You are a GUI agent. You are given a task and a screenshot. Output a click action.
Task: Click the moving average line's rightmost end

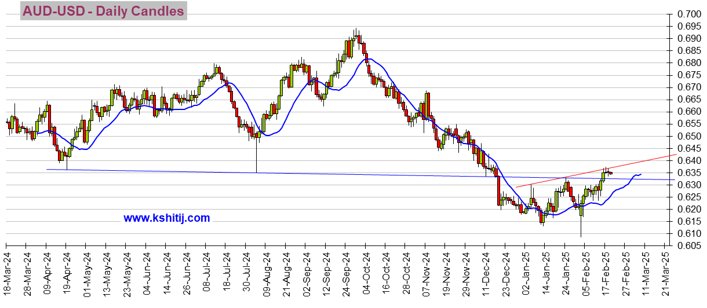(641, 174)
